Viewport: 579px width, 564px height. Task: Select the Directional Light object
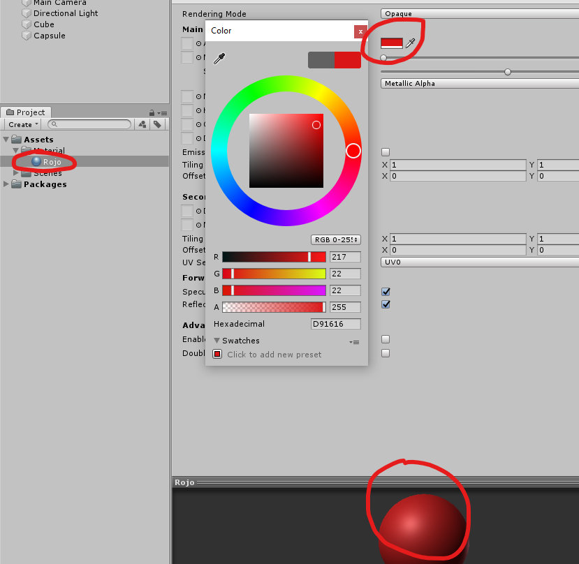(x=65, y=13)
